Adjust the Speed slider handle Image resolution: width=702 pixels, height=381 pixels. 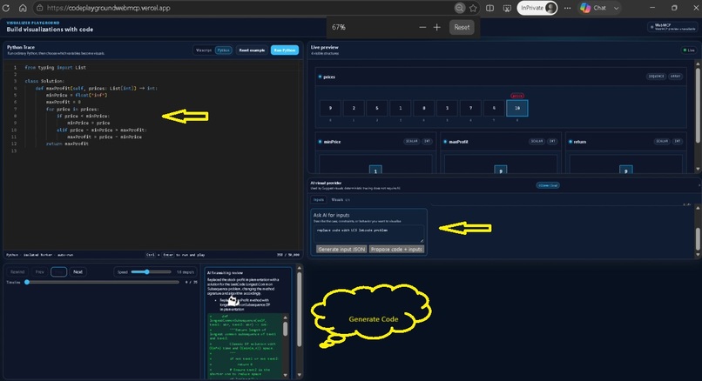tap(147, 272)
